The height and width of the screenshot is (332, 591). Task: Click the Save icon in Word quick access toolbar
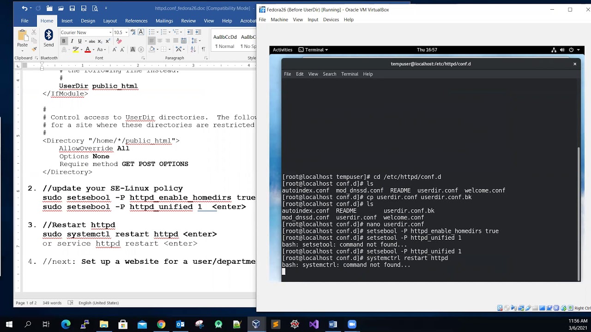[72, 8]
